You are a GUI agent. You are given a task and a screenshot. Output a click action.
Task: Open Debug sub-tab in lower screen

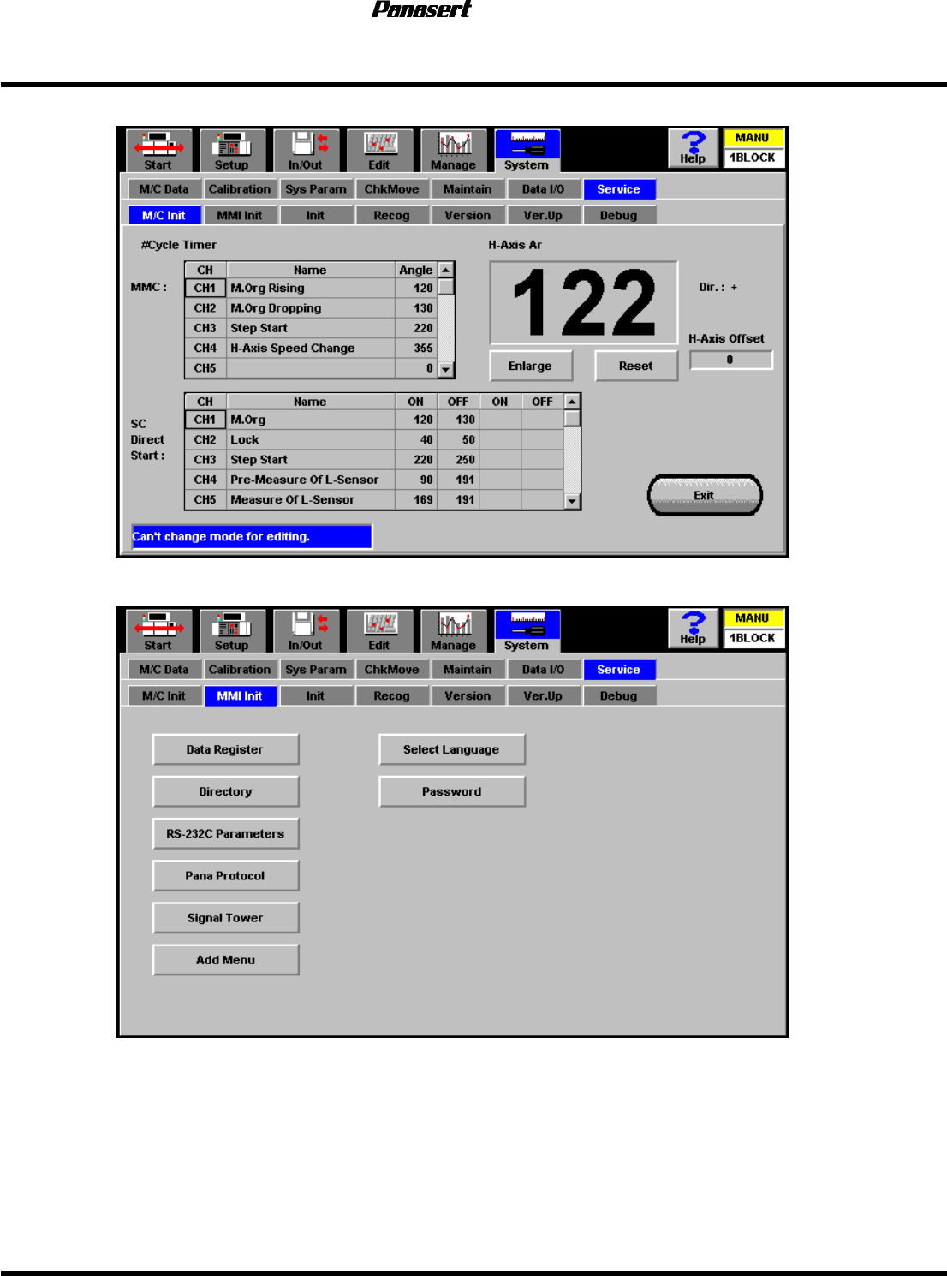pos(619,696)
